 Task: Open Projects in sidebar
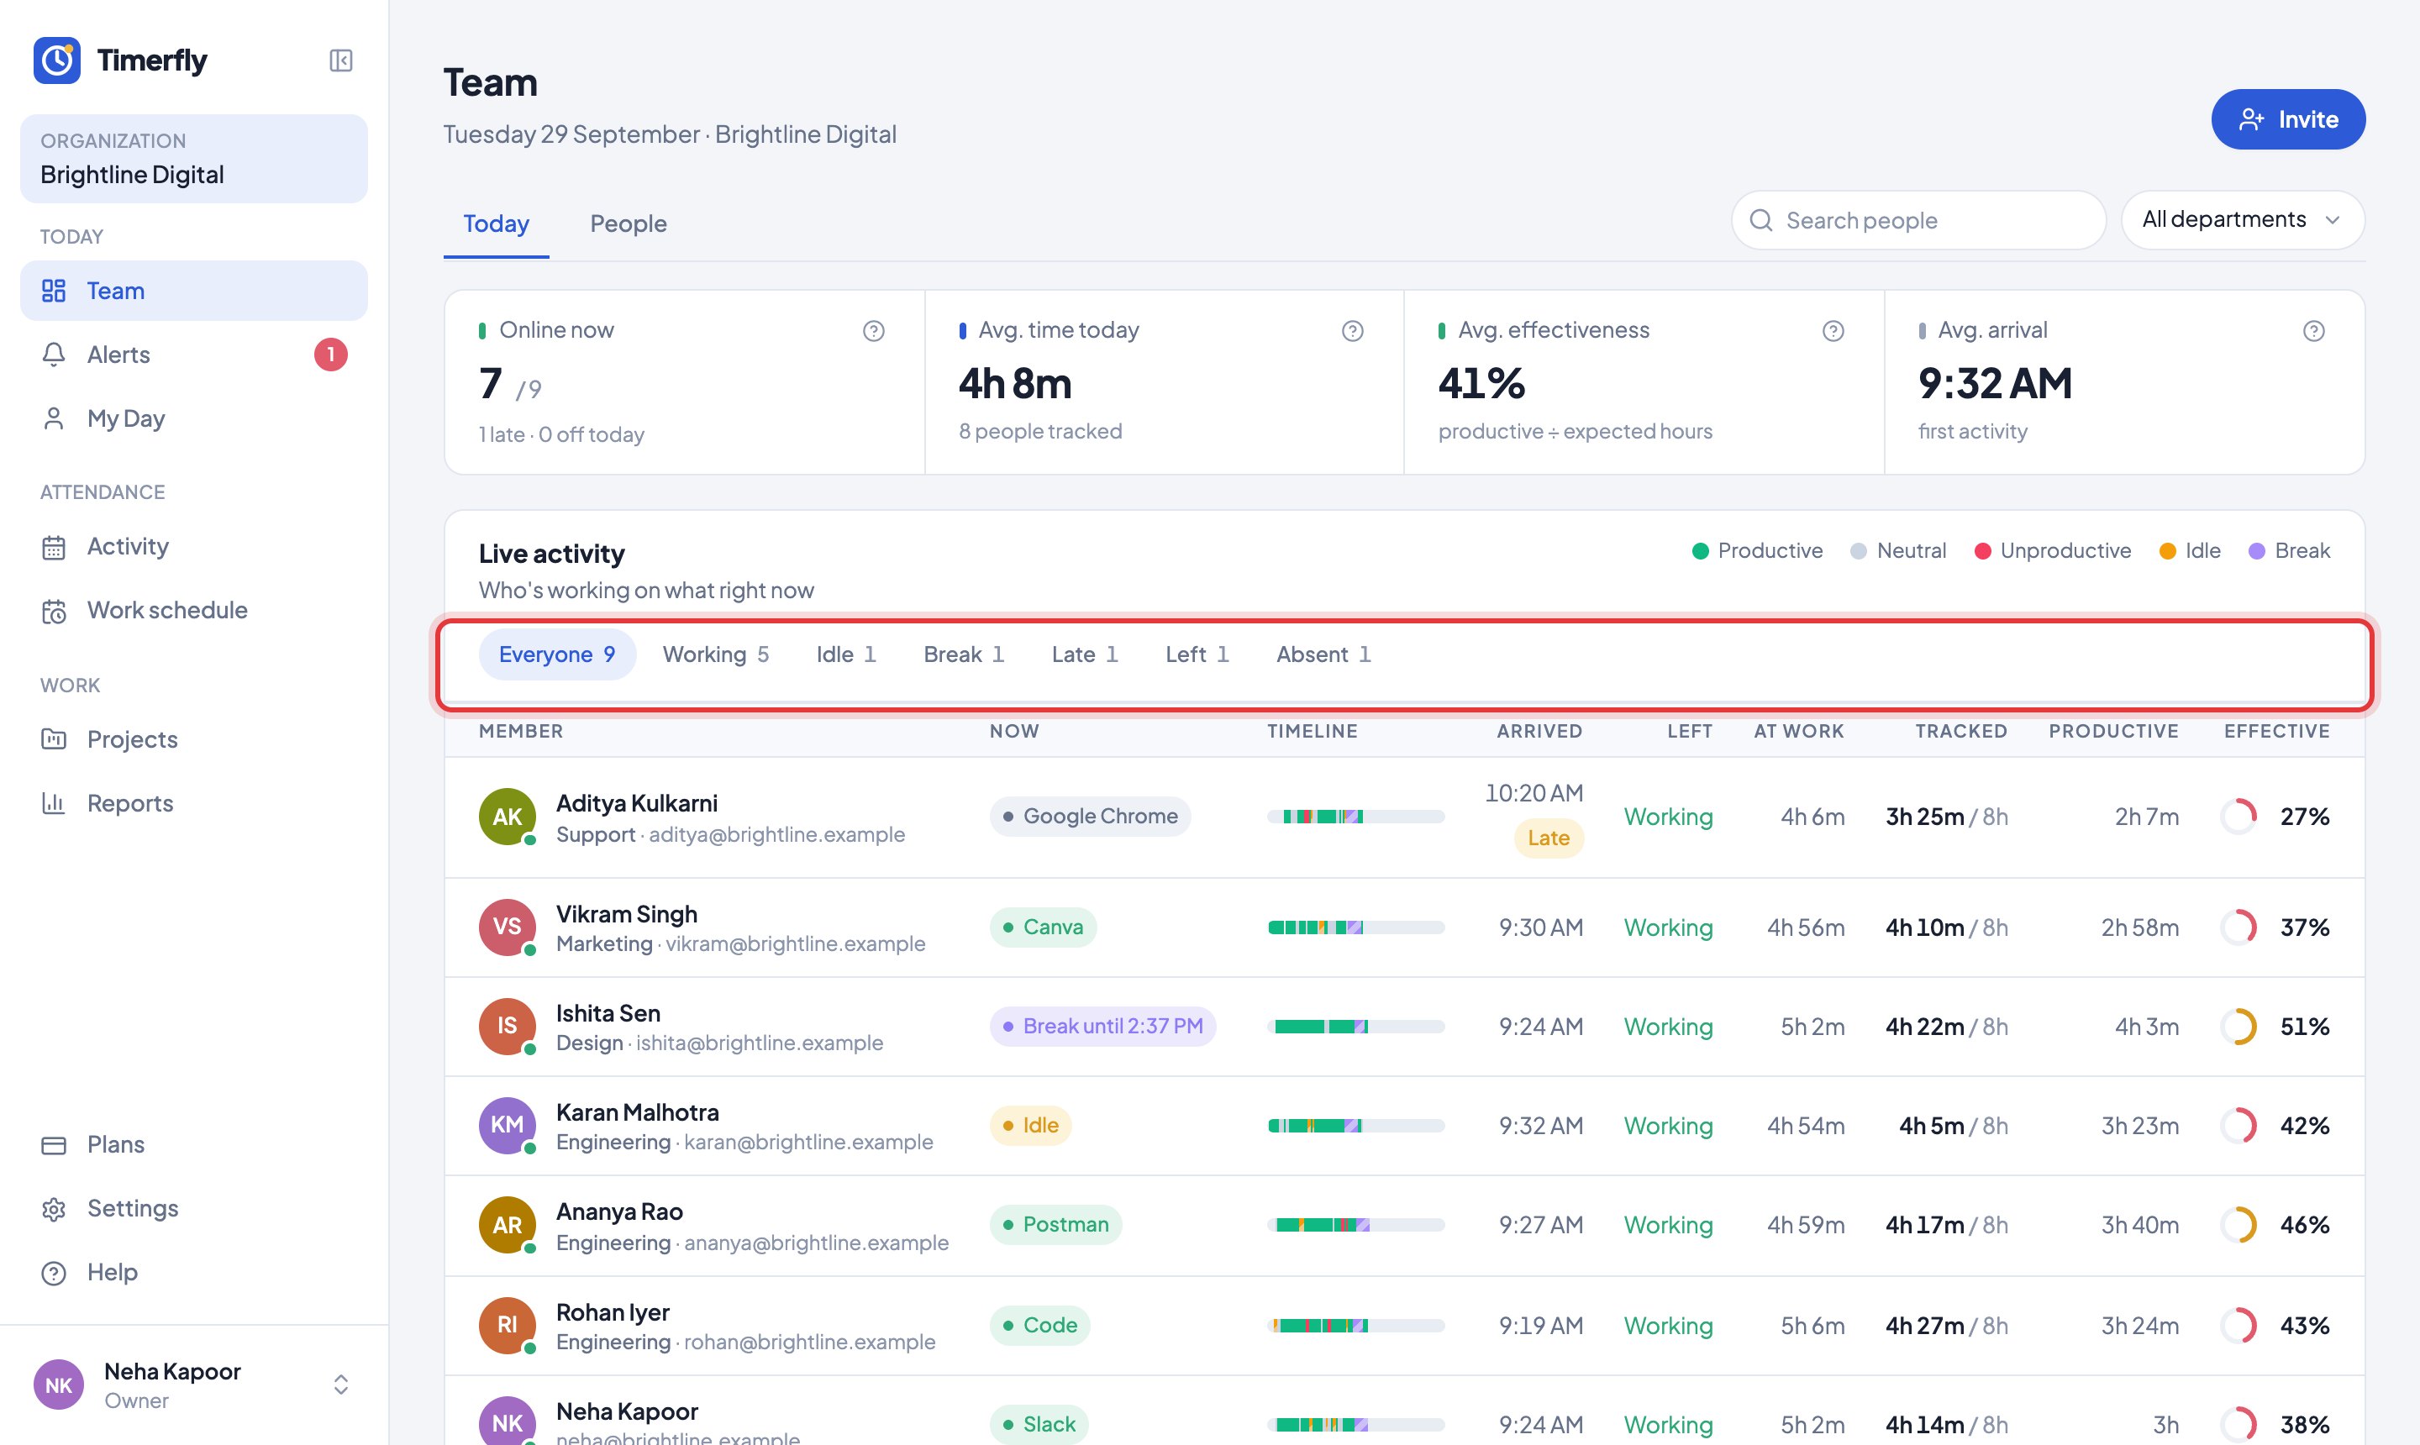[x=194, y=739]
